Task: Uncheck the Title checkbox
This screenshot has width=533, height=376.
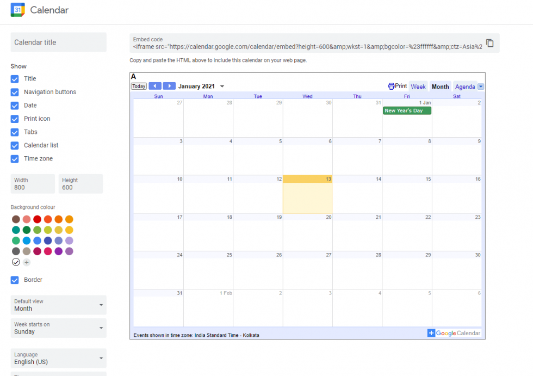Action: pyautogui.click(x=15, y=79)
